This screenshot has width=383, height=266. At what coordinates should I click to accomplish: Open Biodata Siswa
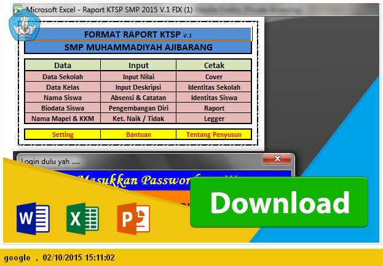pos(63,108)
